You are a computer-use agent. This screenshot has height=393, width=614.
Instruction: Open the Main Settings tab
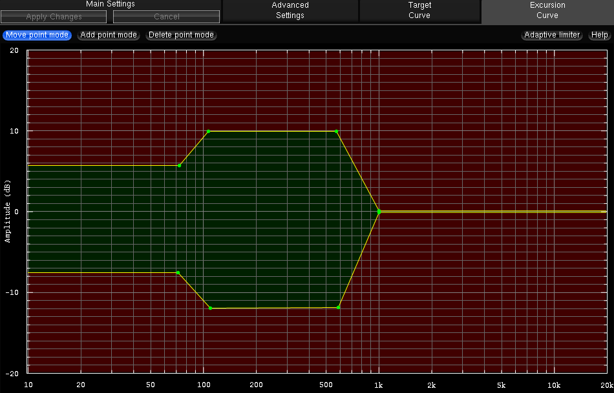(x=111, y=4)
